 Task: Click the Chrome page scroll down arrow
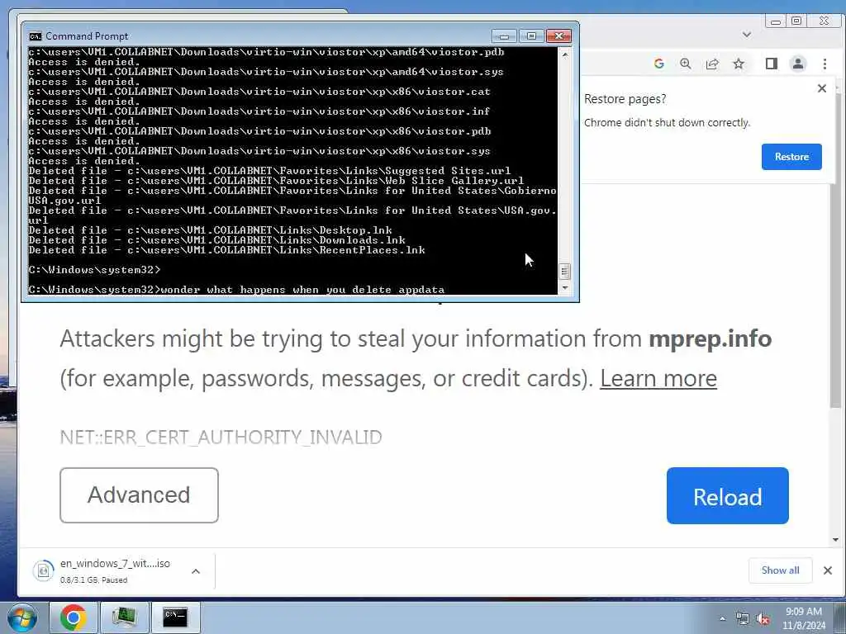[x=835, y=540]
